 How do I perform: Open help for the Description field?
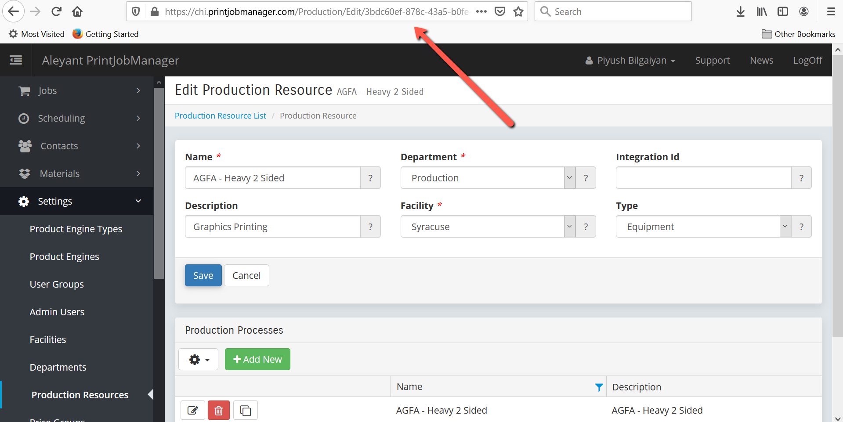(x=370, y=227)
